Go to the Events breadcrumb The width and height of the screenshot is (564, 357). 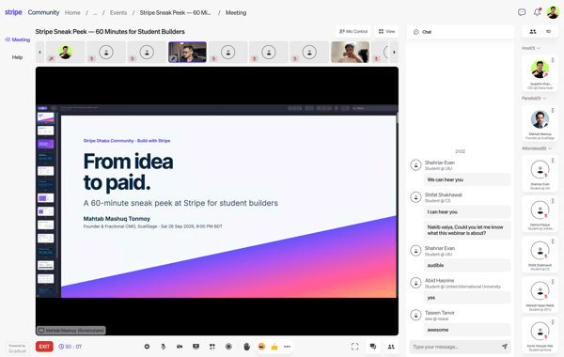pyautogui.click(x=118, y=12)
